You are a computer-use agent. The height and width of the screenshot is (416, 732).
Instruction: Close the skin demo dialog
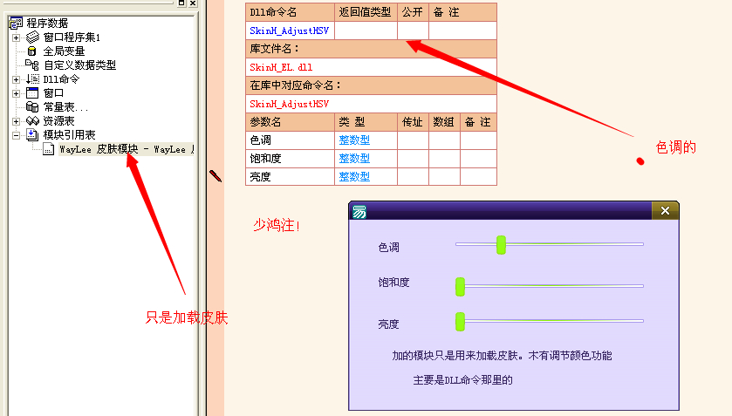tap(665, 210)
